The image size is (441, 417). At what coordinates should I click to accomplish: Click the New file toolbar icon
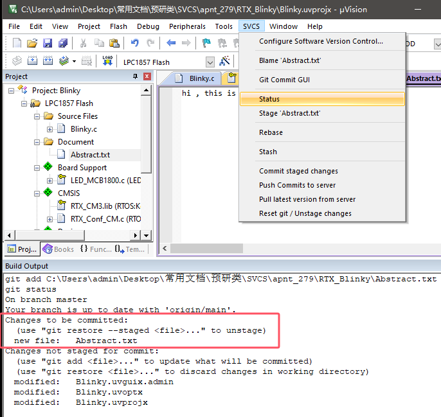click(17, 43)
